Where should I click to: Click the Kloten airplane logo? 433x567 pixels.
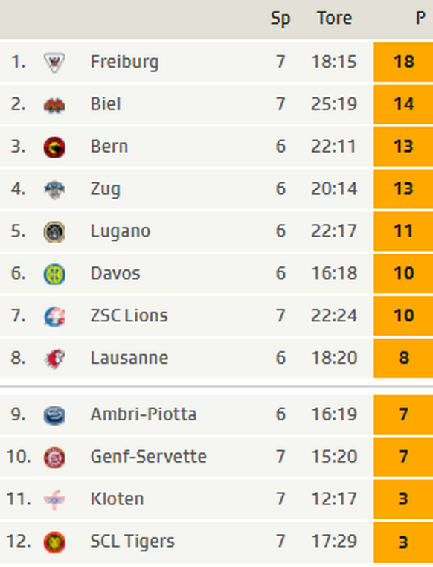54,500
